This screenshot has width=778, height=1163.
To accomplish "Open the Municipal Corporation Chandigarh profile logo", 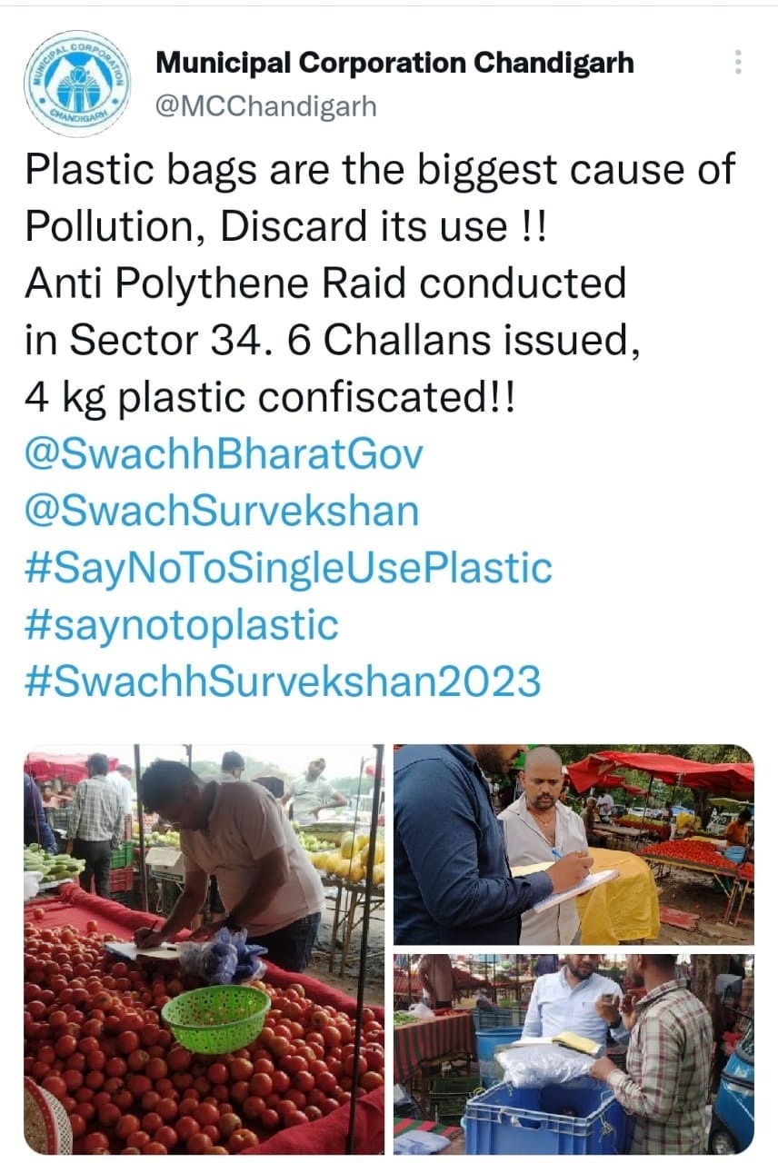I will [76, 84].
